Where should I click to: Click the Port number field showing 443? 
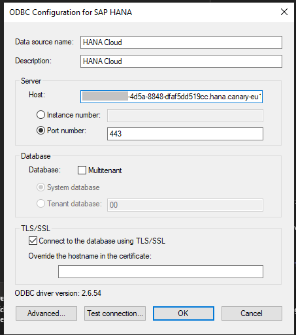[185, 134]
